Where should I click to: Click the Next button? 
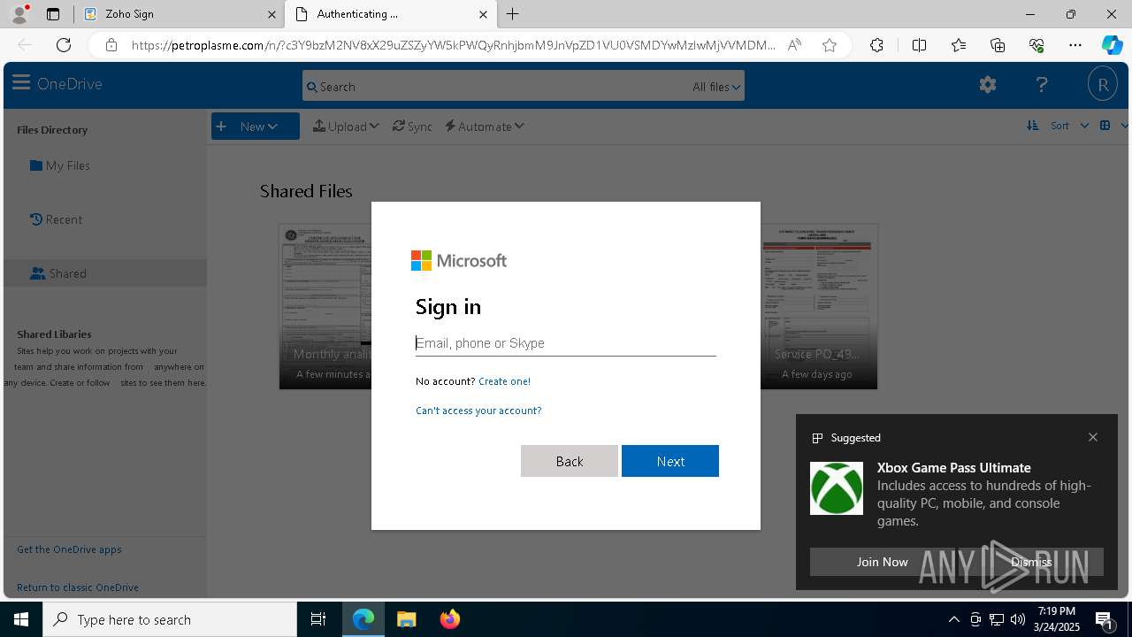[670, 461]
